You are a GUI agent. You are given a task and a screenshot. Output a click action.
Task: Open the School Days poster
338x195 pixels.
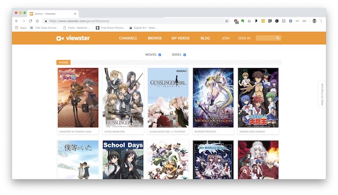(x=123, y=160)
